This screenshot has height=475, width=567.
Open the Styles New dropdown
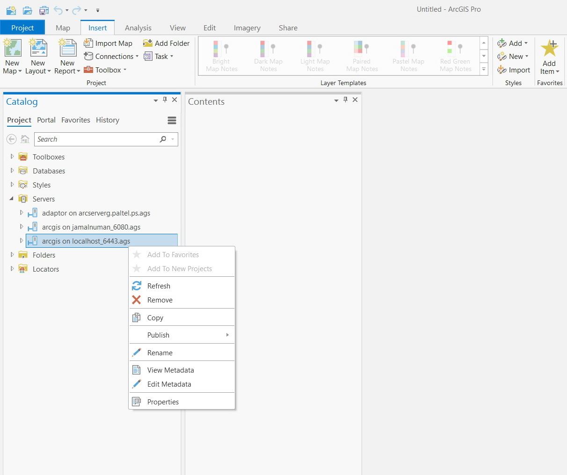pos(513,56)
